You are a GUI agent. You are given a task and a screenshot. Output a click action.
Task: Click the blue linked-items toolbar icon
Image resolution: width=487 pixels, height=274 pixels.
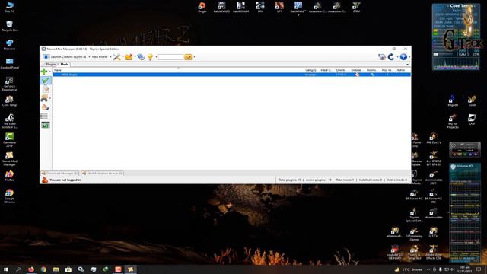pyautogui.click(x=141, y=57)
